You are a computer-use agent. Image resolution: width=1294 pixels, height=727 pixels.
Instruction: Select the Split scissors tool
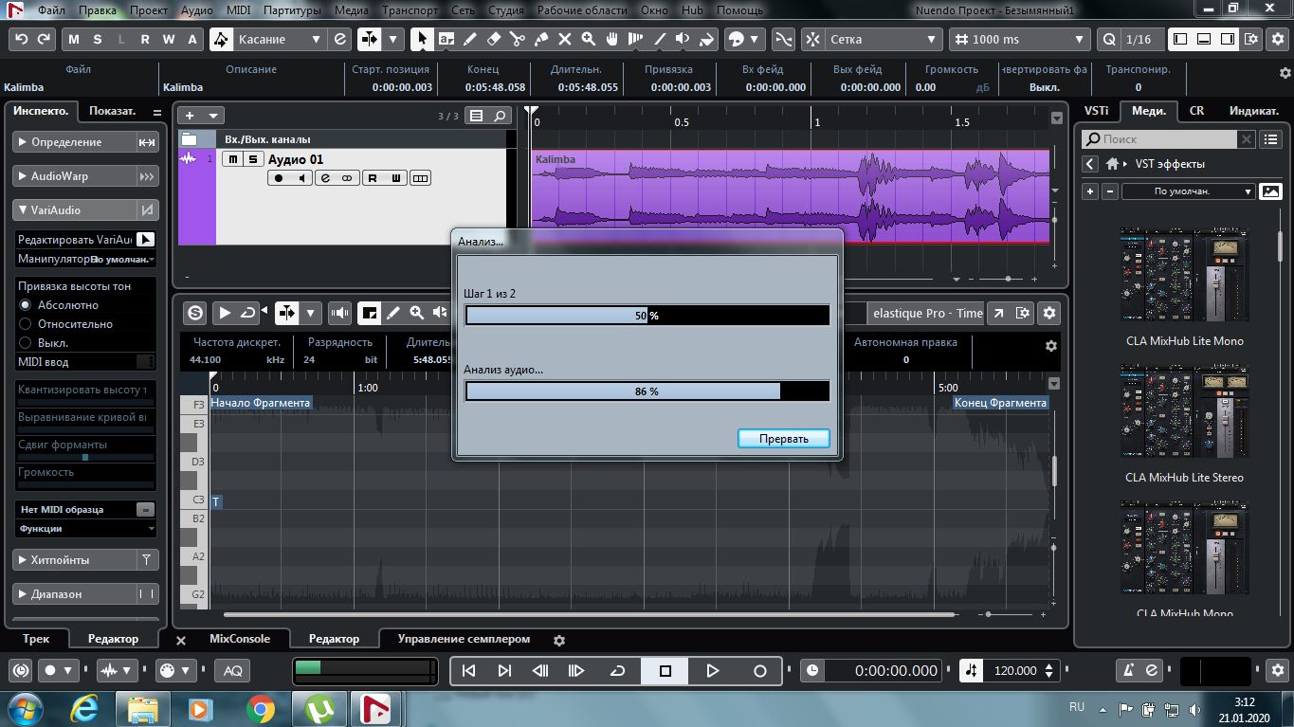point(518,39)
